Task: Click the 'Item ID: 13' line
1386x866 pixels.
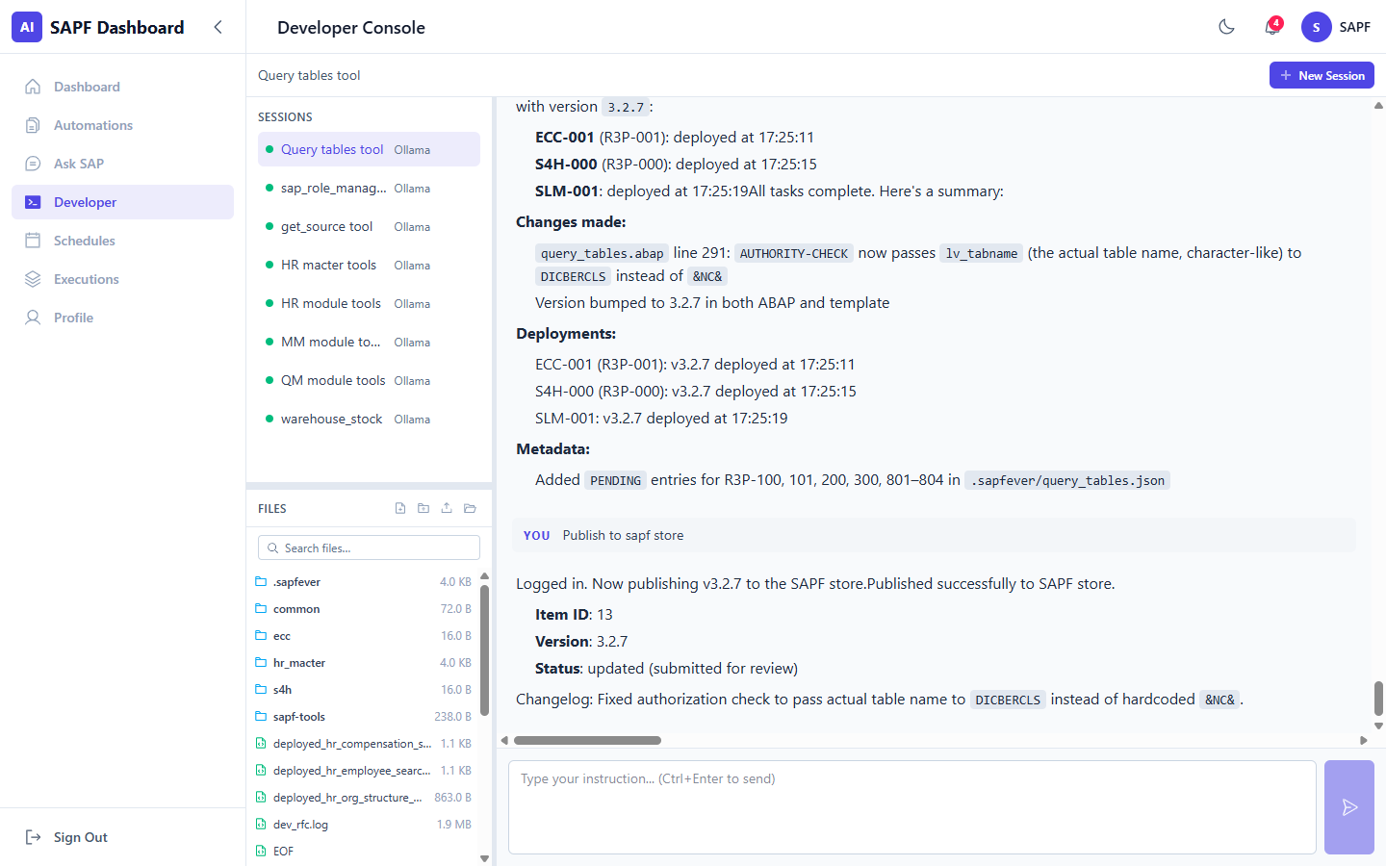Action: tap(574, 614)
